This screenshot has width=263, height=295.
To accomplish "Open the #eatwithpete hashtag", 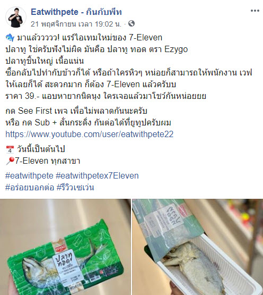I will [29, 176].
